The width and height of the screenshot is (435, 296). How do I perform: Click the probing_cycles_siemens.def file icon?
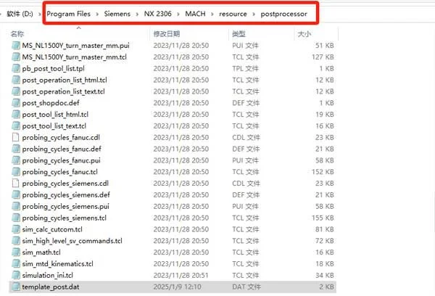(16, 194)
